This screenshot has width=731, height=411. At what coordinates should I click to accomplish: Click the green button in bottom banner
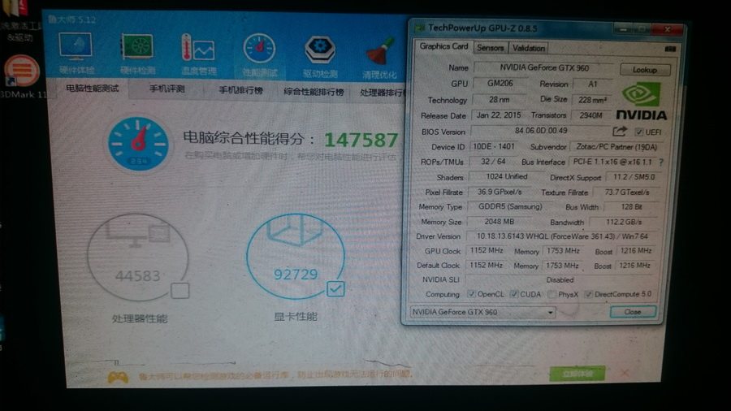577,374
